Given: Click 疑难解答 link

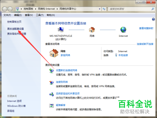Looking at the screenshot, I should pos(61,105).
